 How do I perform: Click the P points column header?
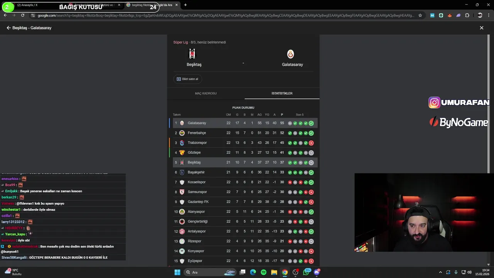[x=282, y=115]
